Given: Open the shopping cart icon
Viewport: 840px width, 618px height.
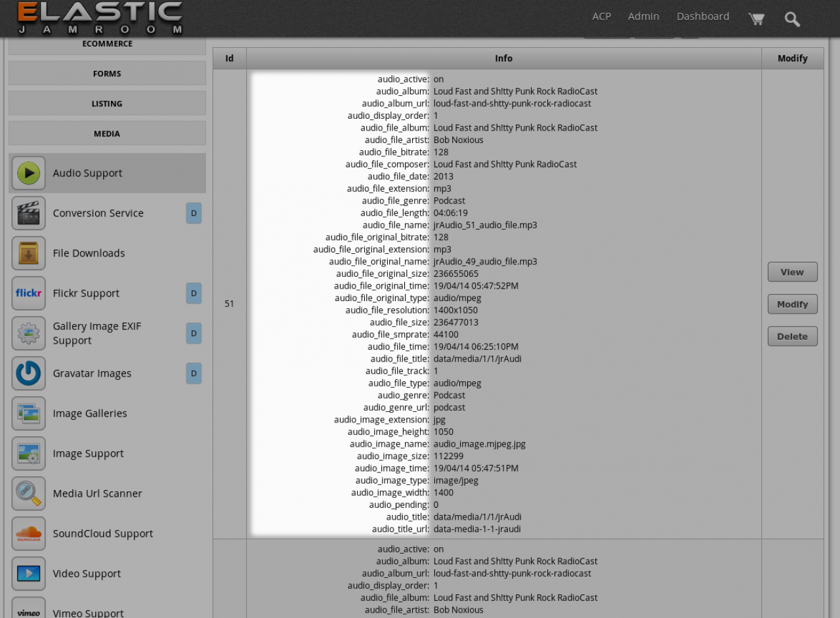Looking at the screenshot, I should [x=756, y=19].
